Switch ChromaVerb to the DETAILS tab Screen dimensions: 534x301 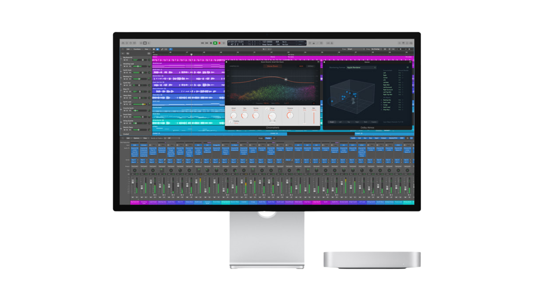pyautogui.click(x=311, y=66)
